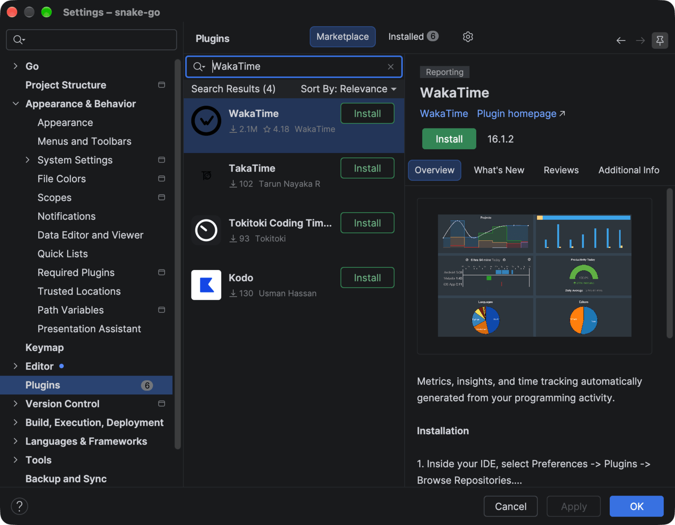Viewport: 675px width, 525px height.
Task: Expand the Build, Execution, Deployment node
Action: point(16,422)
